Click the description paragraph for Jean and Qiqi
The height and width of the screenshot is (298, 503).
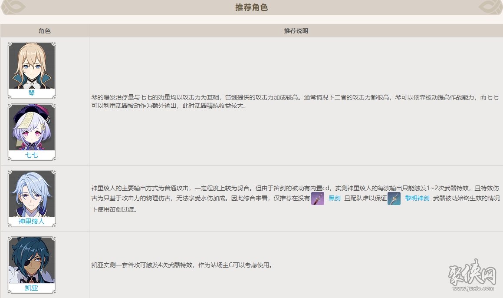tap(295, 102)
